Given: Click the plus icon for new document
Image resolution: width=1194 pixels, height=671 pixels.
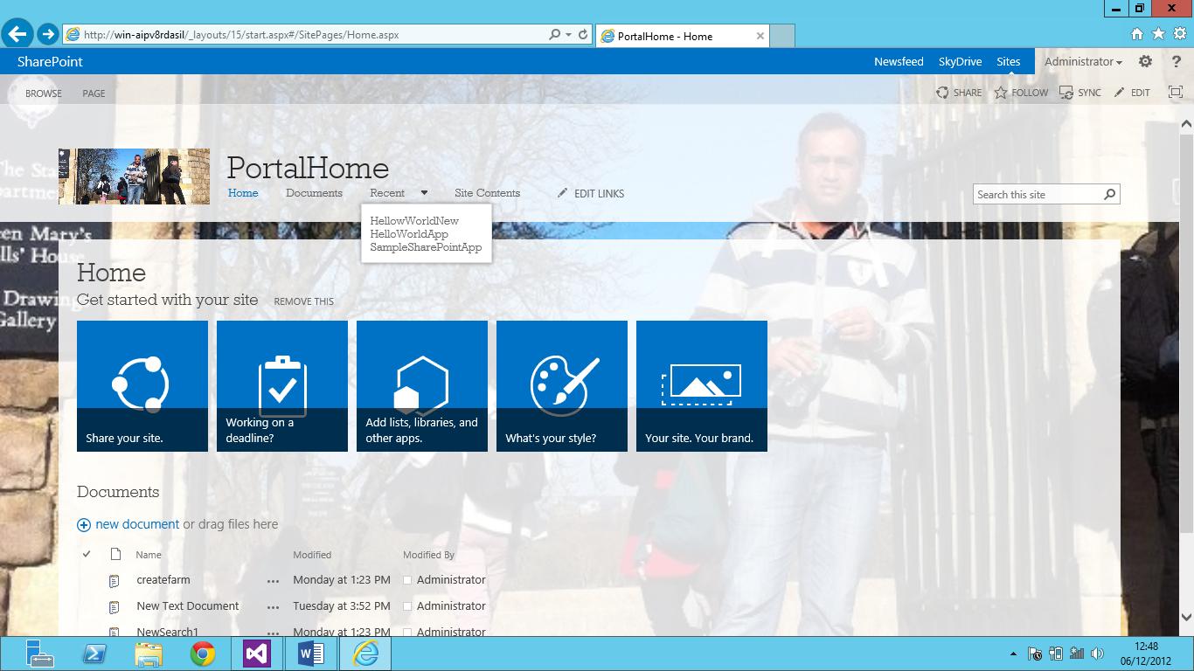Looking at the screenshot, I should [x=84, y=525].
